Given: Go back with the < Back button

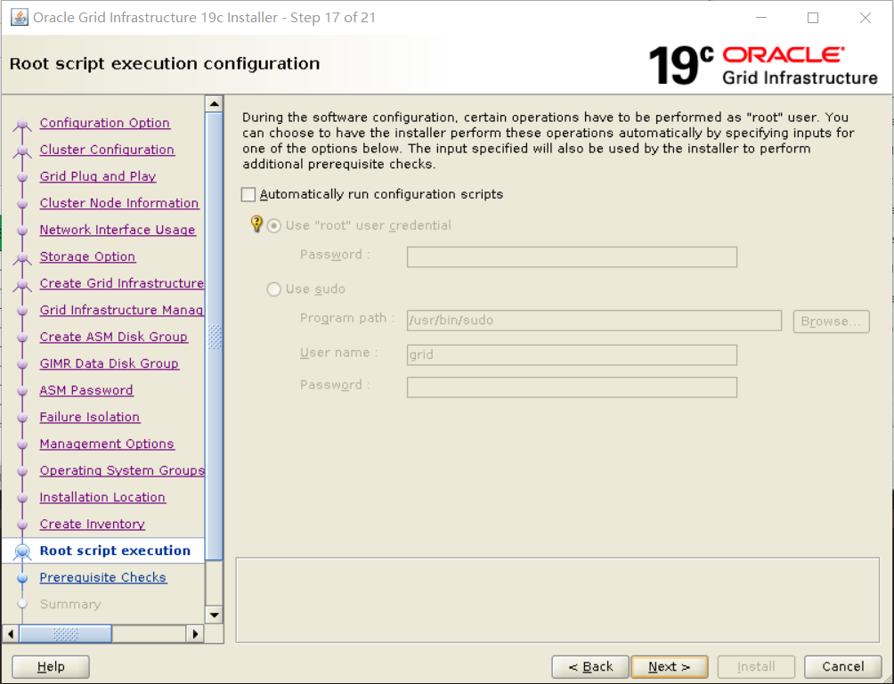Looking at the screenshot, I should (590, 666).
